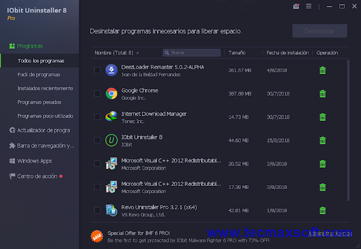Click the Revo Uninstaller Pro icon
The height and width of the screenshot is (249, 361).
point(111,210)
